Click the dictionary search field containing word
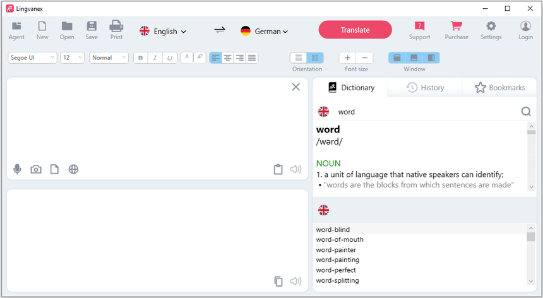This screenshot has width=543, height=298. 427,112
